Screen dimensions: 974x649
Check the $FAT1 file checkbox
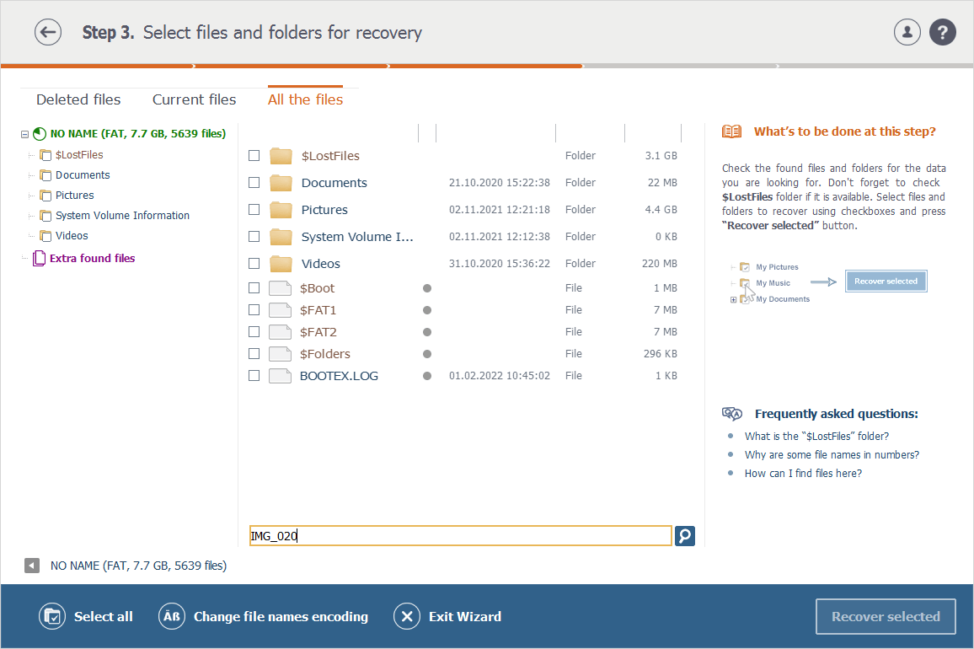click(x=254, y=309)
